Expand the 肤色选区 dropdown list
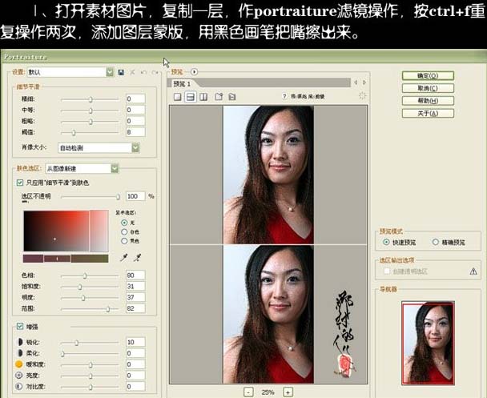 coord(115,168)
